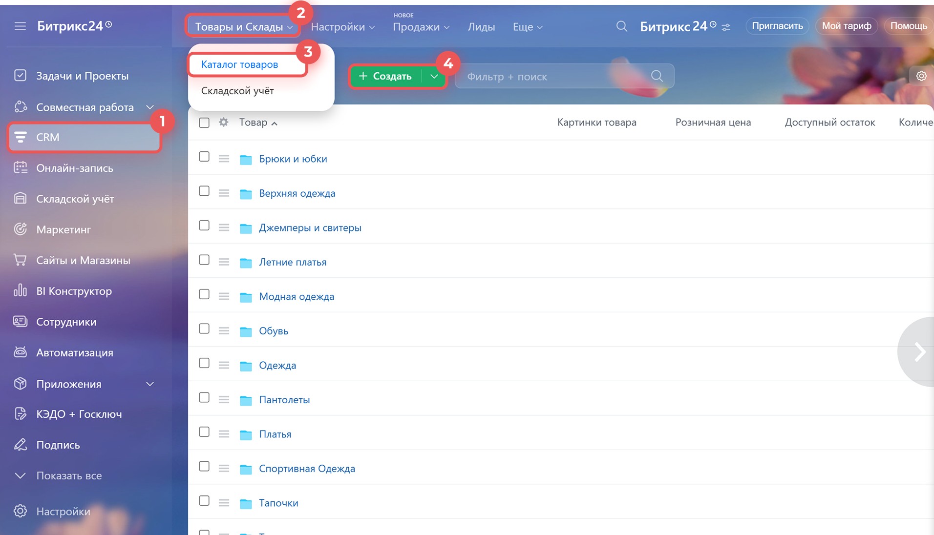This screenshot has height=535, width=934.
Task: Click the drag handle for the Обувь row
Action: pyautogui.click(x=224, y=331)
